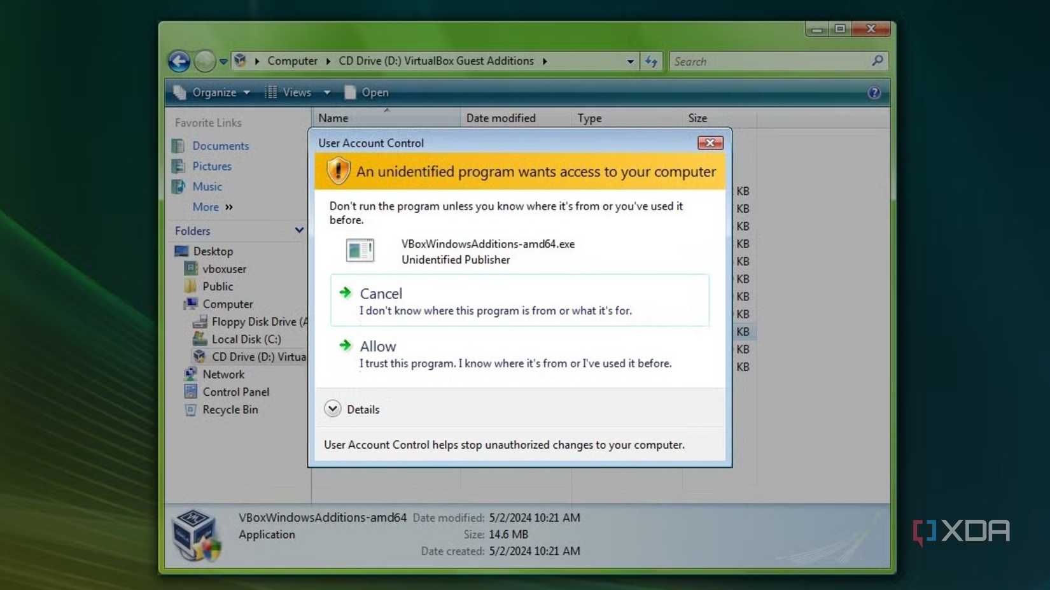This screenshot has height=590, width=1050.
Task: Click the UAC security shield icon
Action: coord(338,171)
